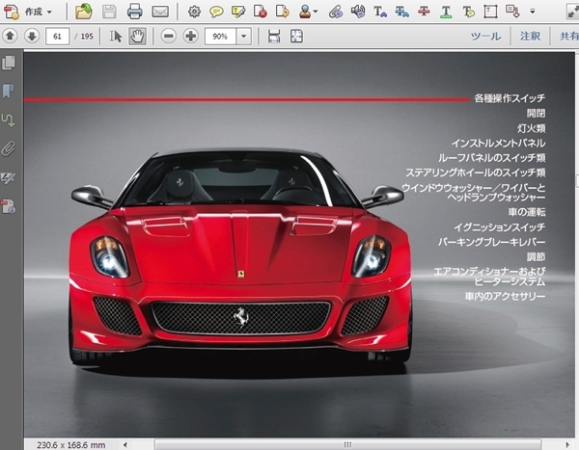
Task: Open the Articles flow panel icon
Action: (8, 119)
